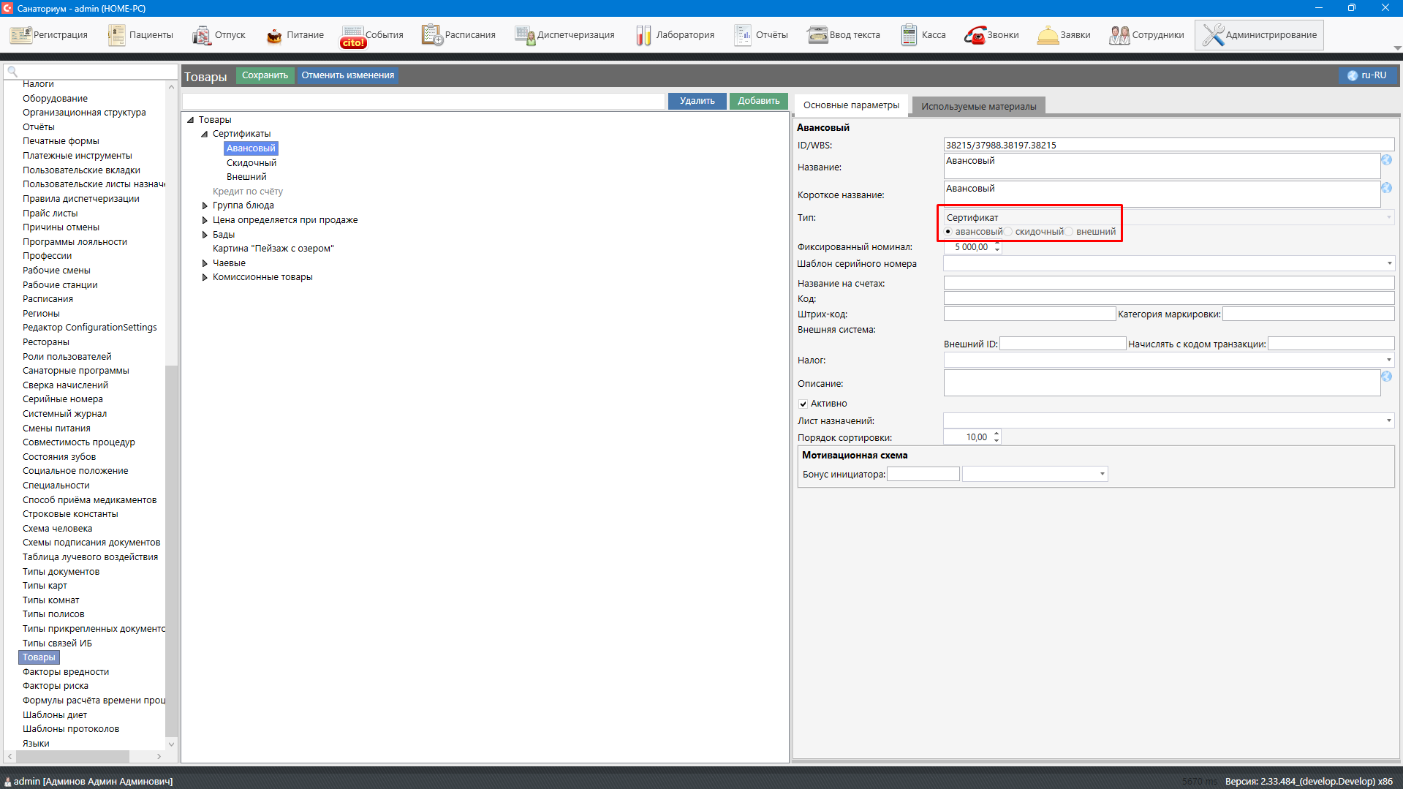Screen dimensions: 1403x789
Task: Expand the Группа блюда tree node
Action: click(x=205, y=205)
